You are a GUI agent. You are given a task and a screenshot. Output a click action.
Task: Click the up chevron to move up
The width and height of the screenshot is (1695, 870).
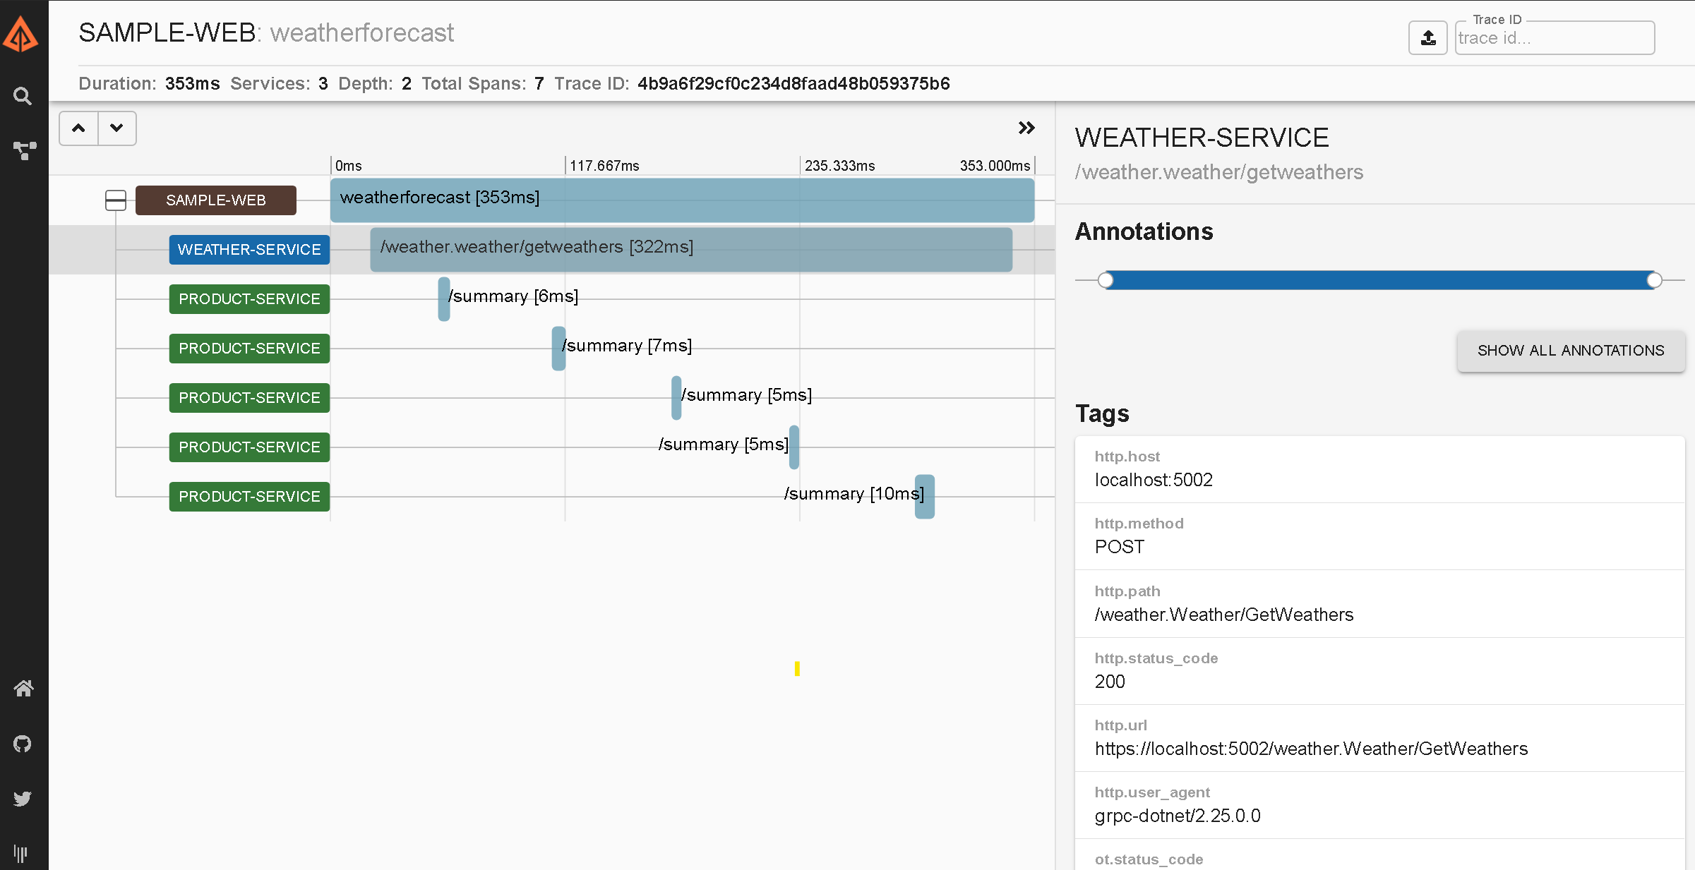tap(78, 128)
